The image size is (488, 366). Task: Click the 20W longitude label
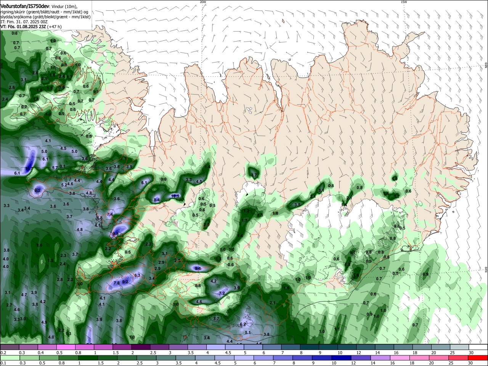pos(203,2)
